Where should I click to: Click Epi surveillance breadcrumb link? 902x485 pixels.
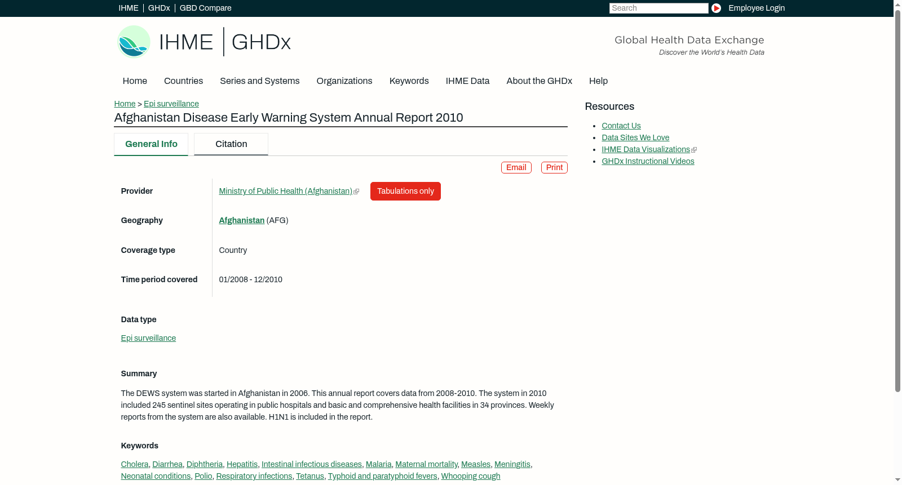coord(171,104)
